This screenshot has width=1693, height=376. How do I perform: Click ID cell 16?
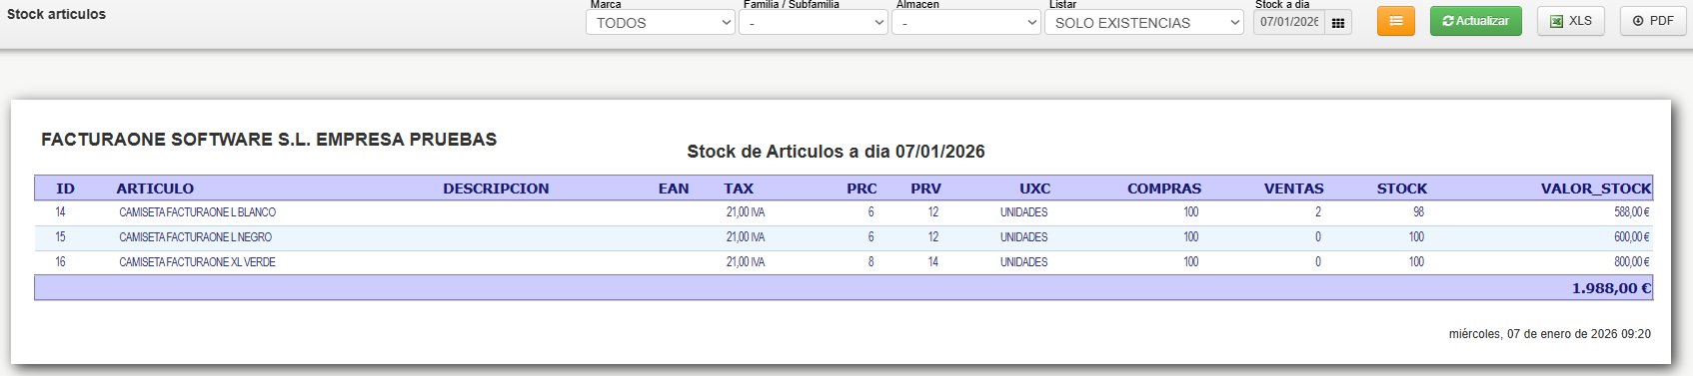(x=60, y=262)
